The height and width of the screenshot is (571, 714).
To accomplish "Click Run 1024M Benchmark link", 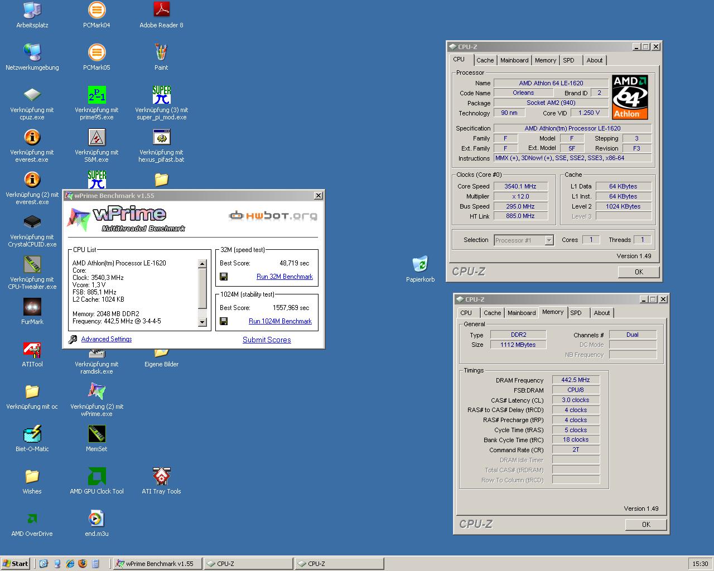I will coord(280,321).
